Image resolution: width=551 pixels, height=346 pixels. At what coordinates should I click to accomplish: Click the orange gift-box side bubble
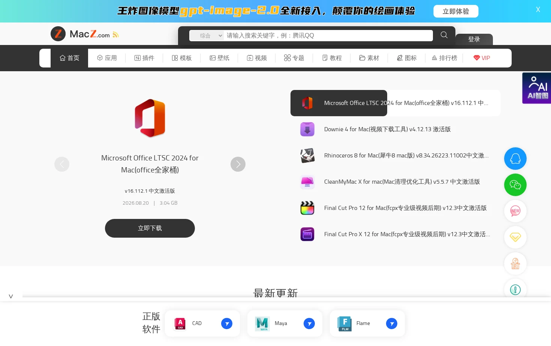(x=515, y=264)
